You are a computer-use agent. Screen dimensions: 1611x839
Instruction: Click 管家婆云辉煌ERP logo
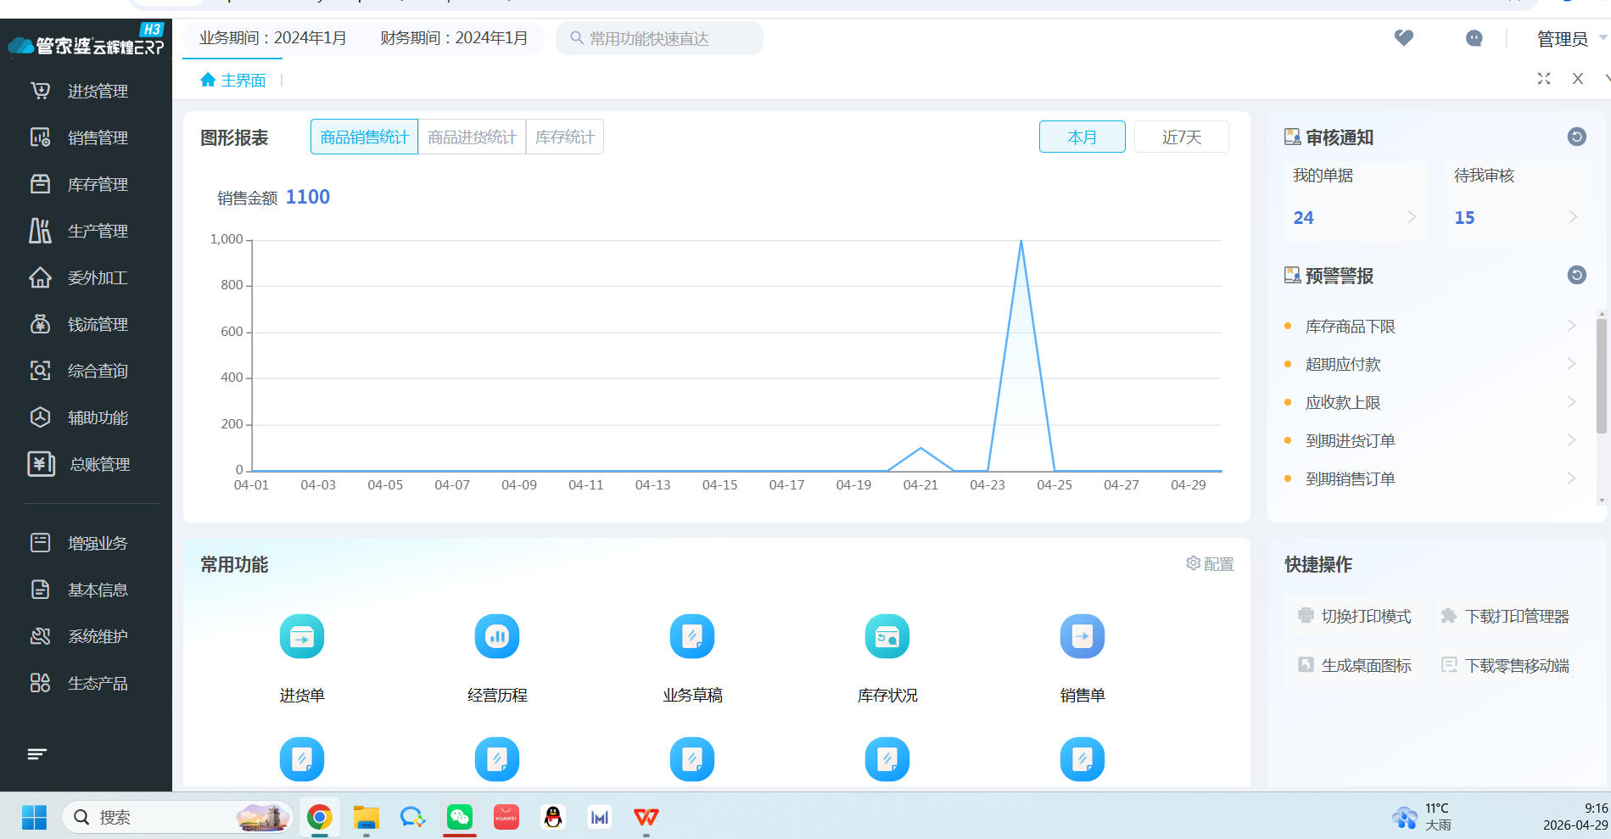click(87, 42)
